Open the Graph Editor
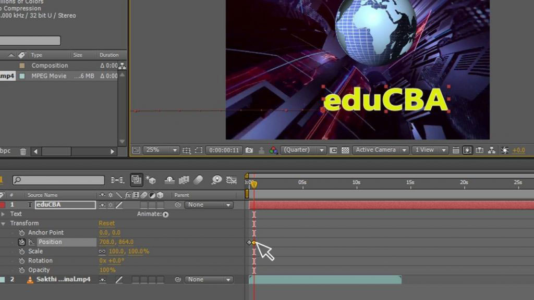 pos(232,180)
